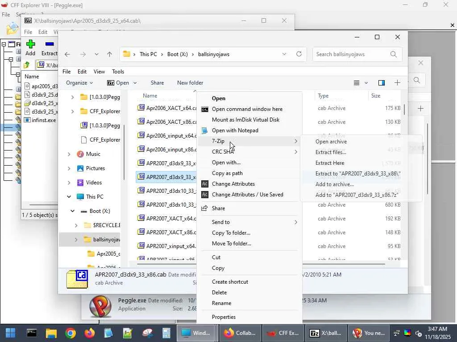Viewport: 457px width, 342px height.
Task: Open the Windows Start button
Action: pos(11,333)
